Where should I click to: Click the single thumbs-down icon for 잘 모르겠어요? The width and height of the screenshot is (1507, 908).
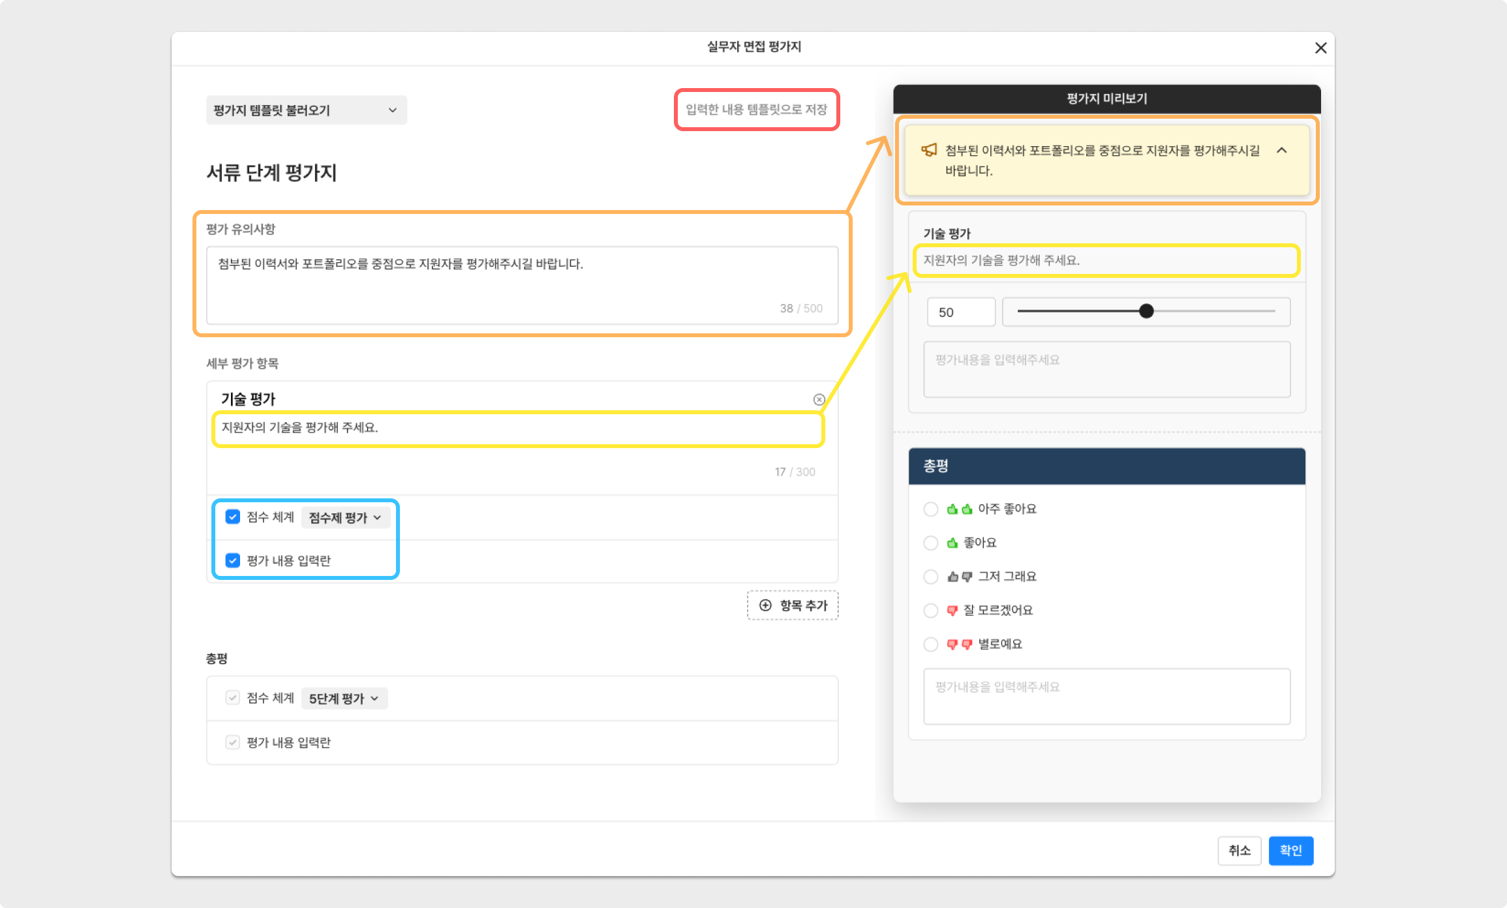952,611
